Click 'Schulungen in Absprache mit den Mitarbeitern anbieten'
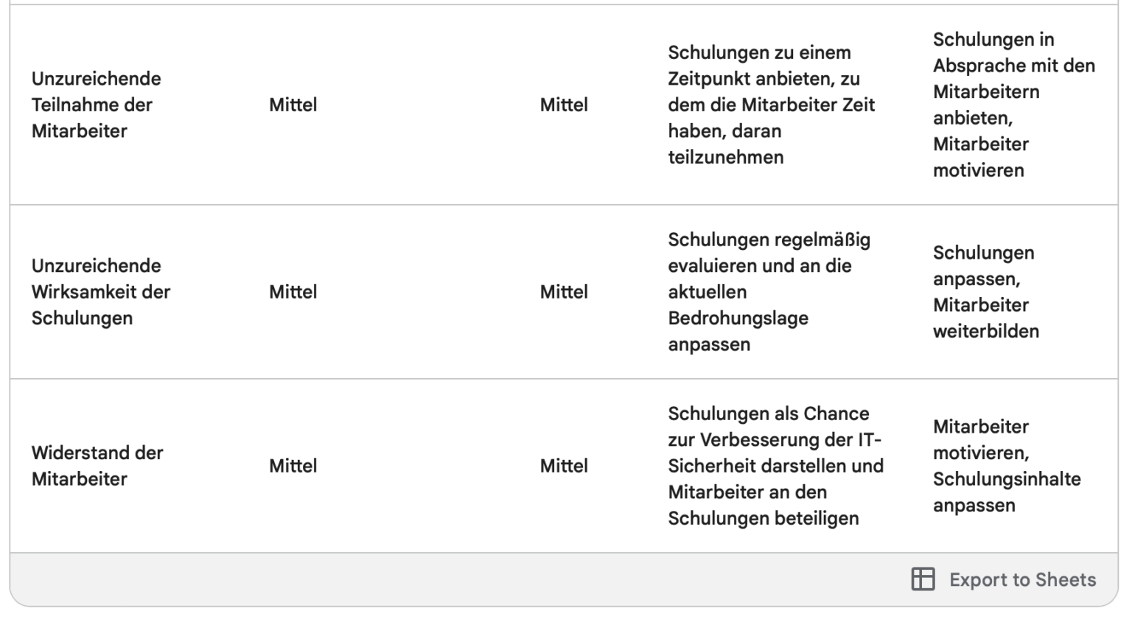1132x628 pixels. pyautogui.click(x=1012, y=105)
